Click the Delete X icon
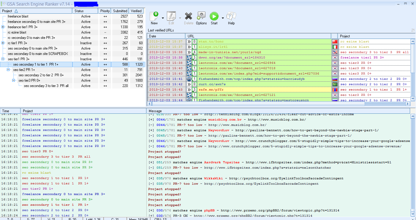Viewport: 416px width, 220px height. coord(189,16)
